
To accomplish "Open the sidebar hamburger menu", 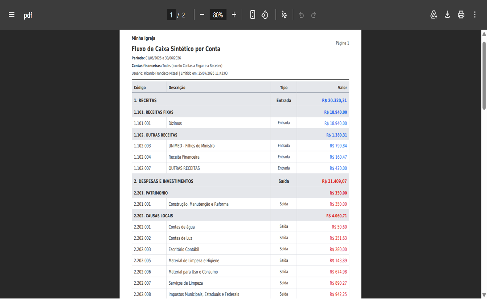I will click(12, 15).
